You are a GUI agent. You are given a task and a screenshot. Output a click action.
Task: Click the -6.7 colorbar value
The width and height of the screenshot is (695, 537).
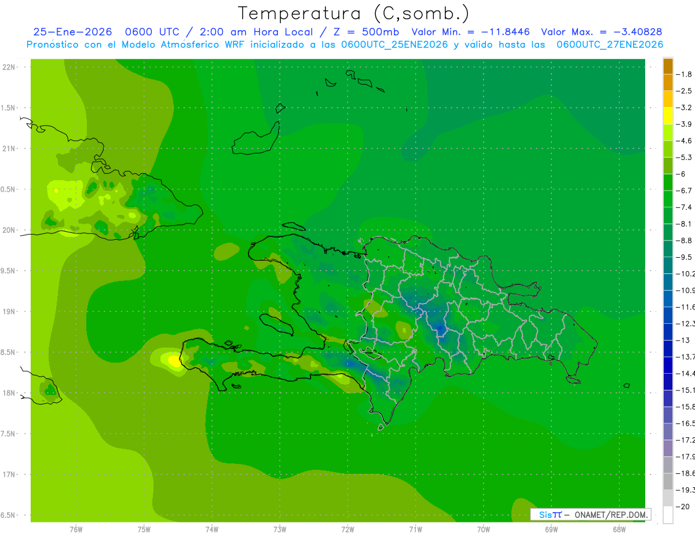[x=685, y=191]
